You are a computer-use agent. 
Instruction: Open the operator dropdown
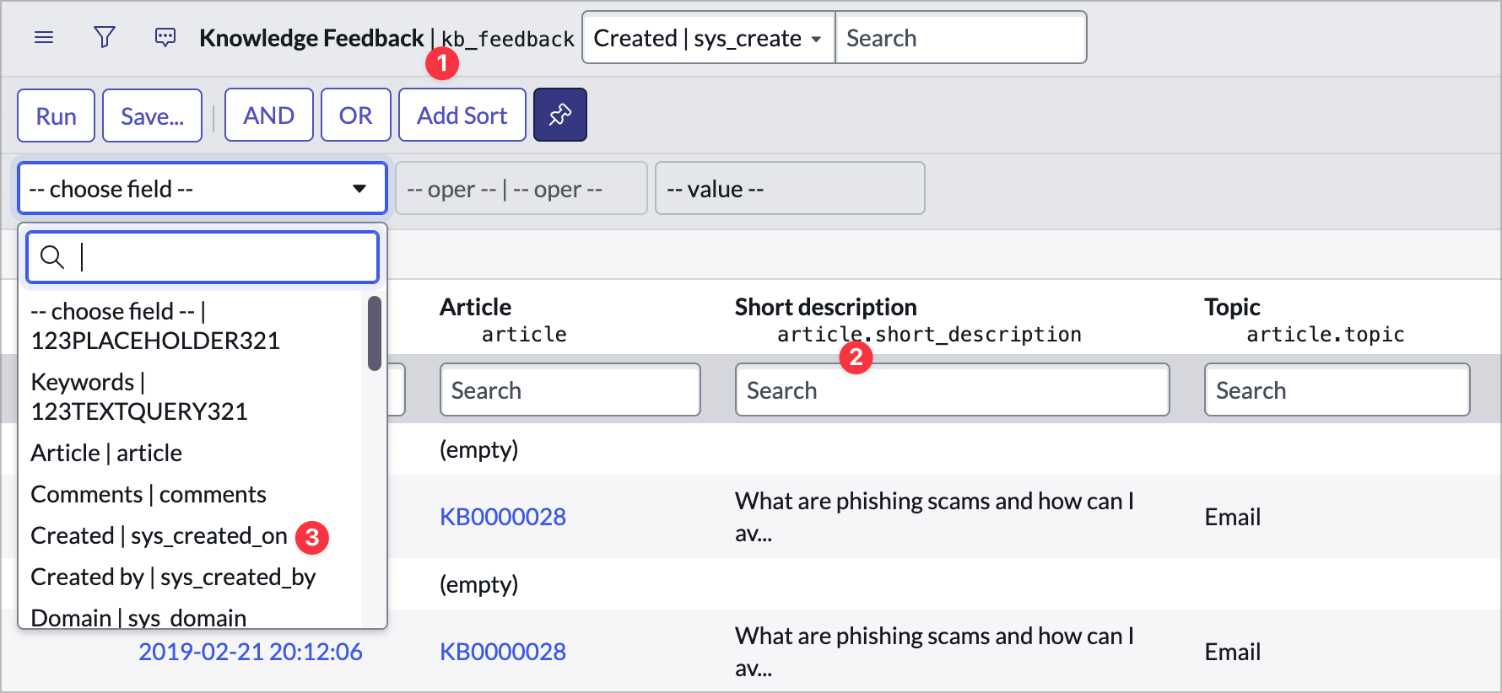click(x=520, y=189)
